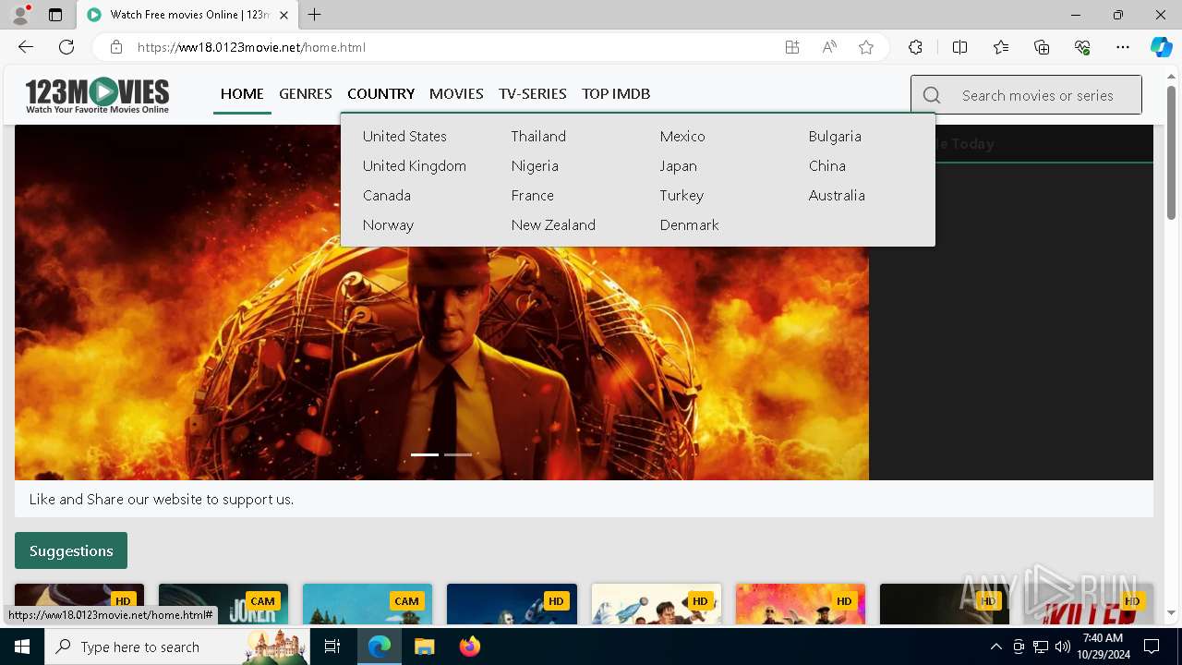Open Browser essentials heart icon
The width and height of the screenshot is (1182, 665).
click(1082, 47)
